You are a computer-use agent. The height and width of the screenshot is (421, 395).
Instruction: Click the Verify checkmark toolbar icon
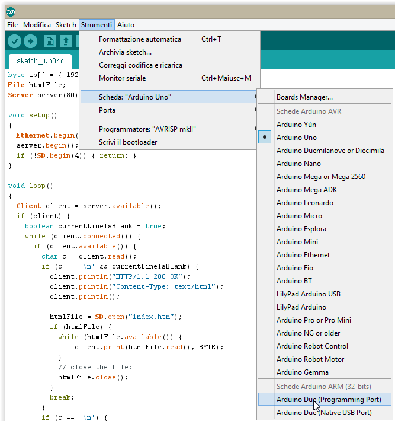tap(14, 42)
